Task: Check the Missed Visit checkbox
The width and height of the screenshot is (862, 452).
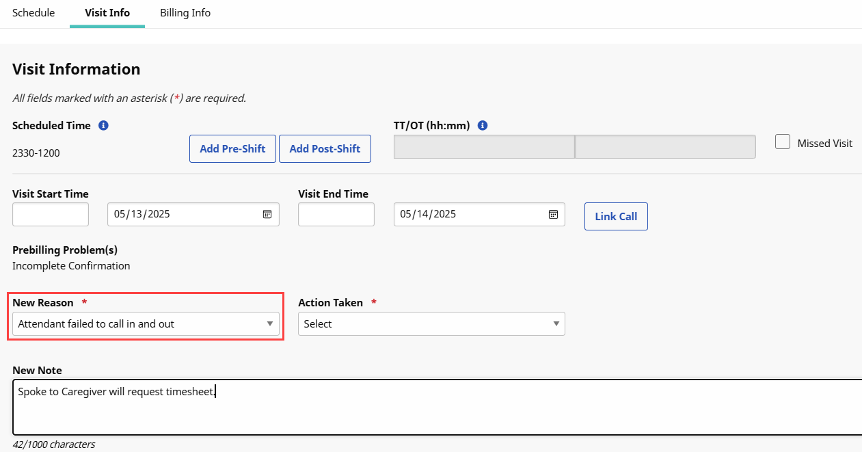Action: coord(783,142)
